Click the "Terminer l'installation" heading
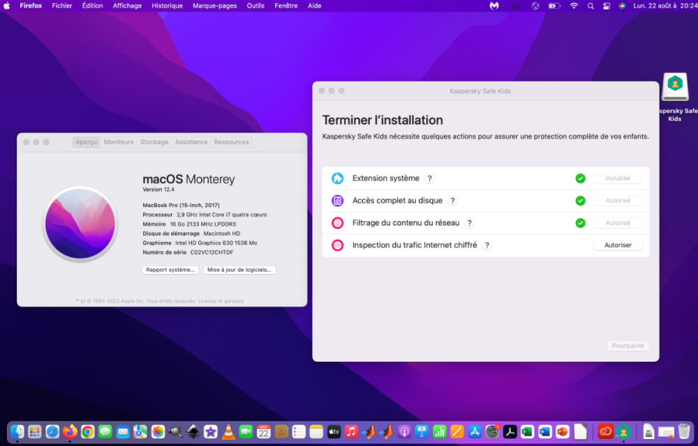 click(x=383, y=120)
